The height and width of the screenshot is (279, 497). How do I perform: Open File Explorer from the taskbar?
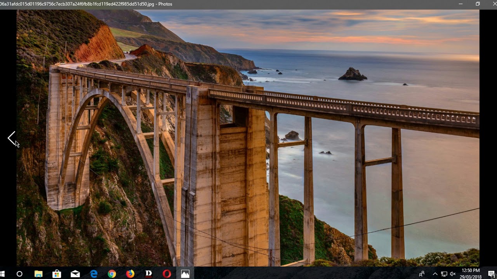click(38, 273)
